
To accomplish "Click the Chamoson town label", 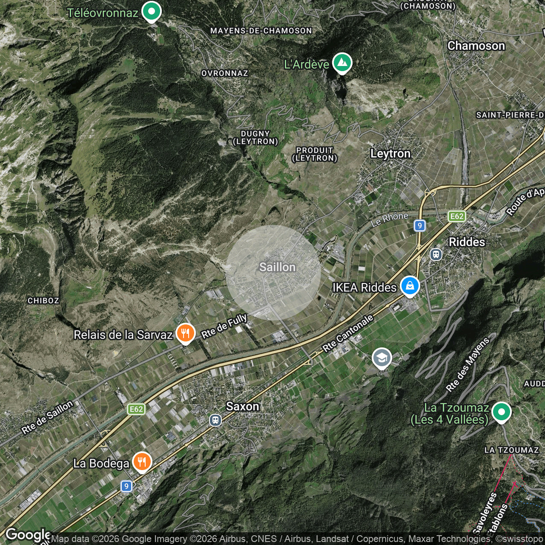I will click(476, 46).
